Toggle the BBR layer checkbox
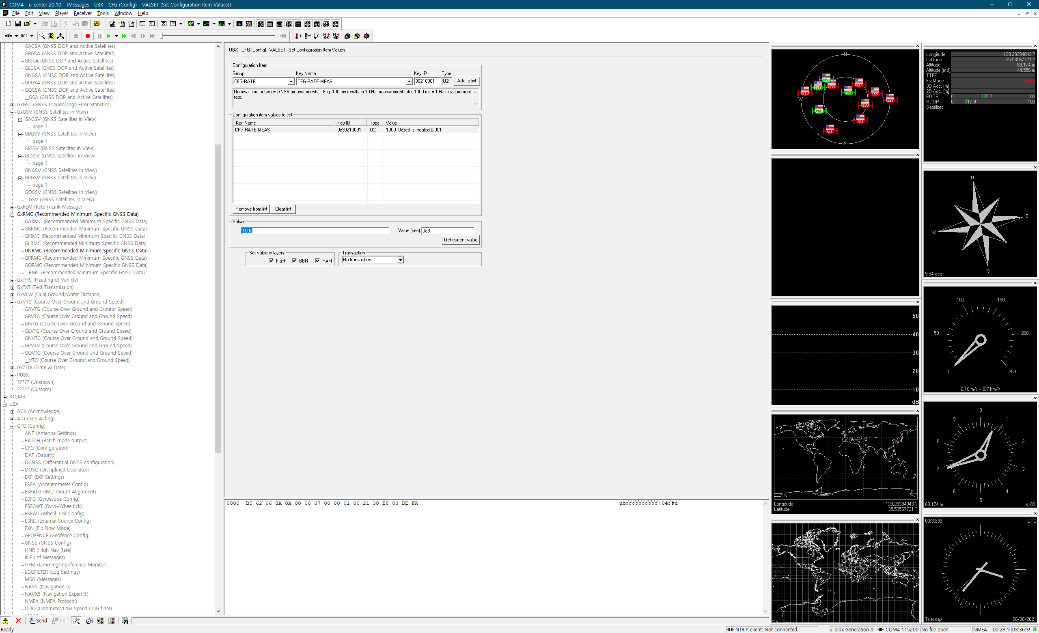Viewport: 1039px width, 633px height. 294,261
